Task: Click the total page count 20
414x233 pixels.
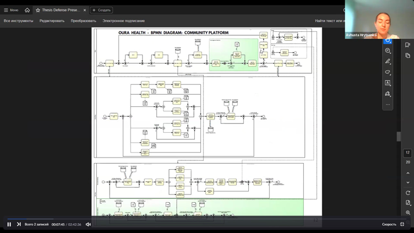Action: tap(408, 162)
